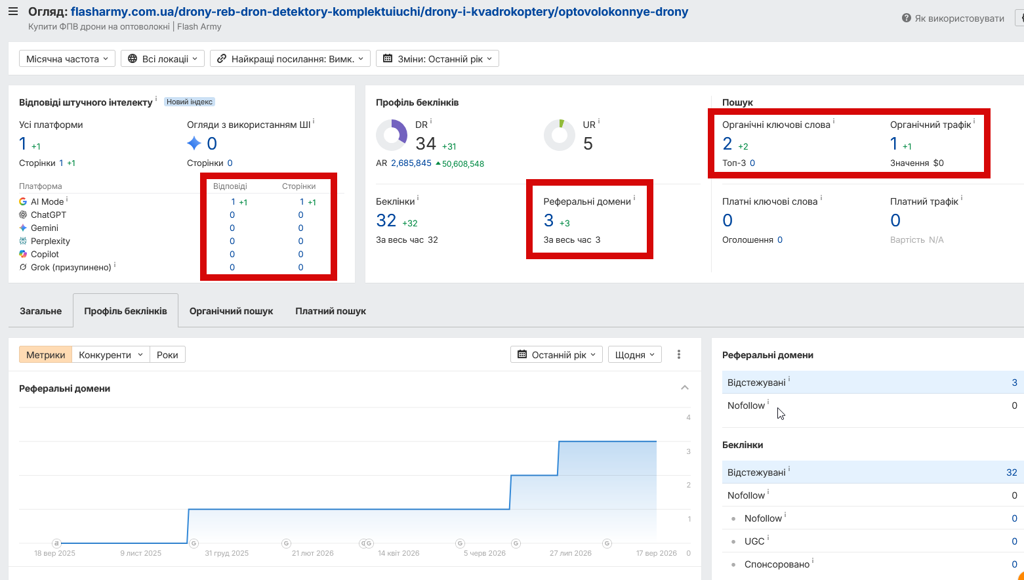This screenshot has height=580, width=1024.
Task: Open the Останній рік chart range dropdown
Action: point(556,355)
